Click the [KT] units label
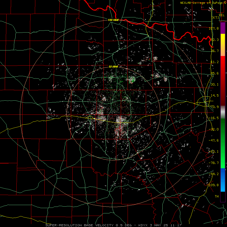The image size is (227, 227). [x=215, y=18]
